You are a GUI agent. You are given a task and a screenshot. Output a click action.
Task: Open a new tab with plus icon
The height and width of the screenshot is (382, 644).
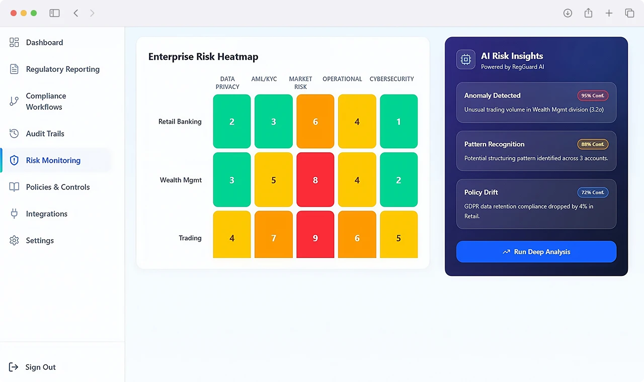coord(609,13)
